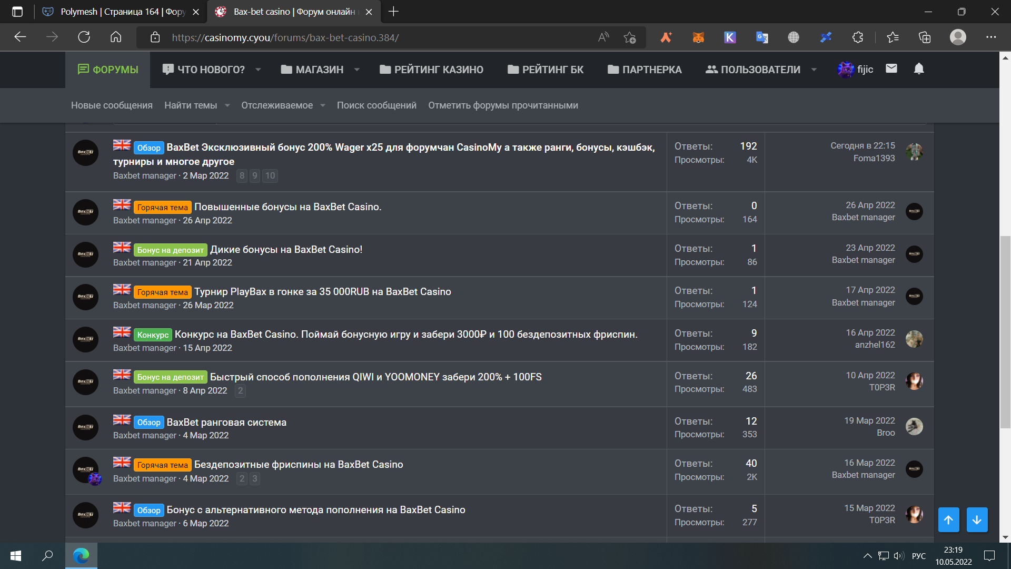The image size is (1011, 569).
Task: Switch to the Polymesh browser tab
Action: click(x=122, y=12)
